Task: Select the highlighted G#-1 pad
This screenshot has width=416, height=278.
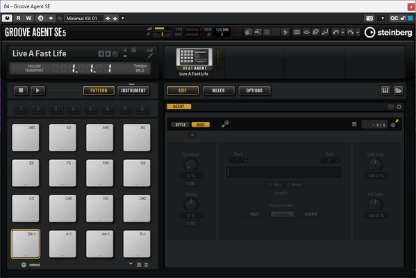Action: pyautogui.click(x=26, y=244)
